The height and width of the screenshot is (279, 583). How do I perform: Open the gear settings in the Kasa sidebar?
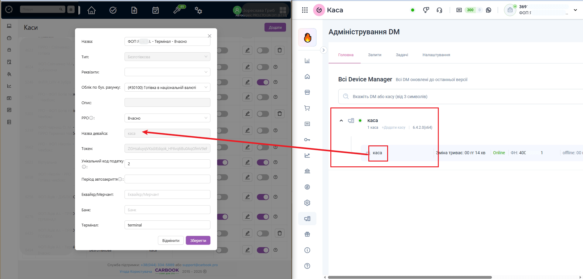(x=307, y=203)
